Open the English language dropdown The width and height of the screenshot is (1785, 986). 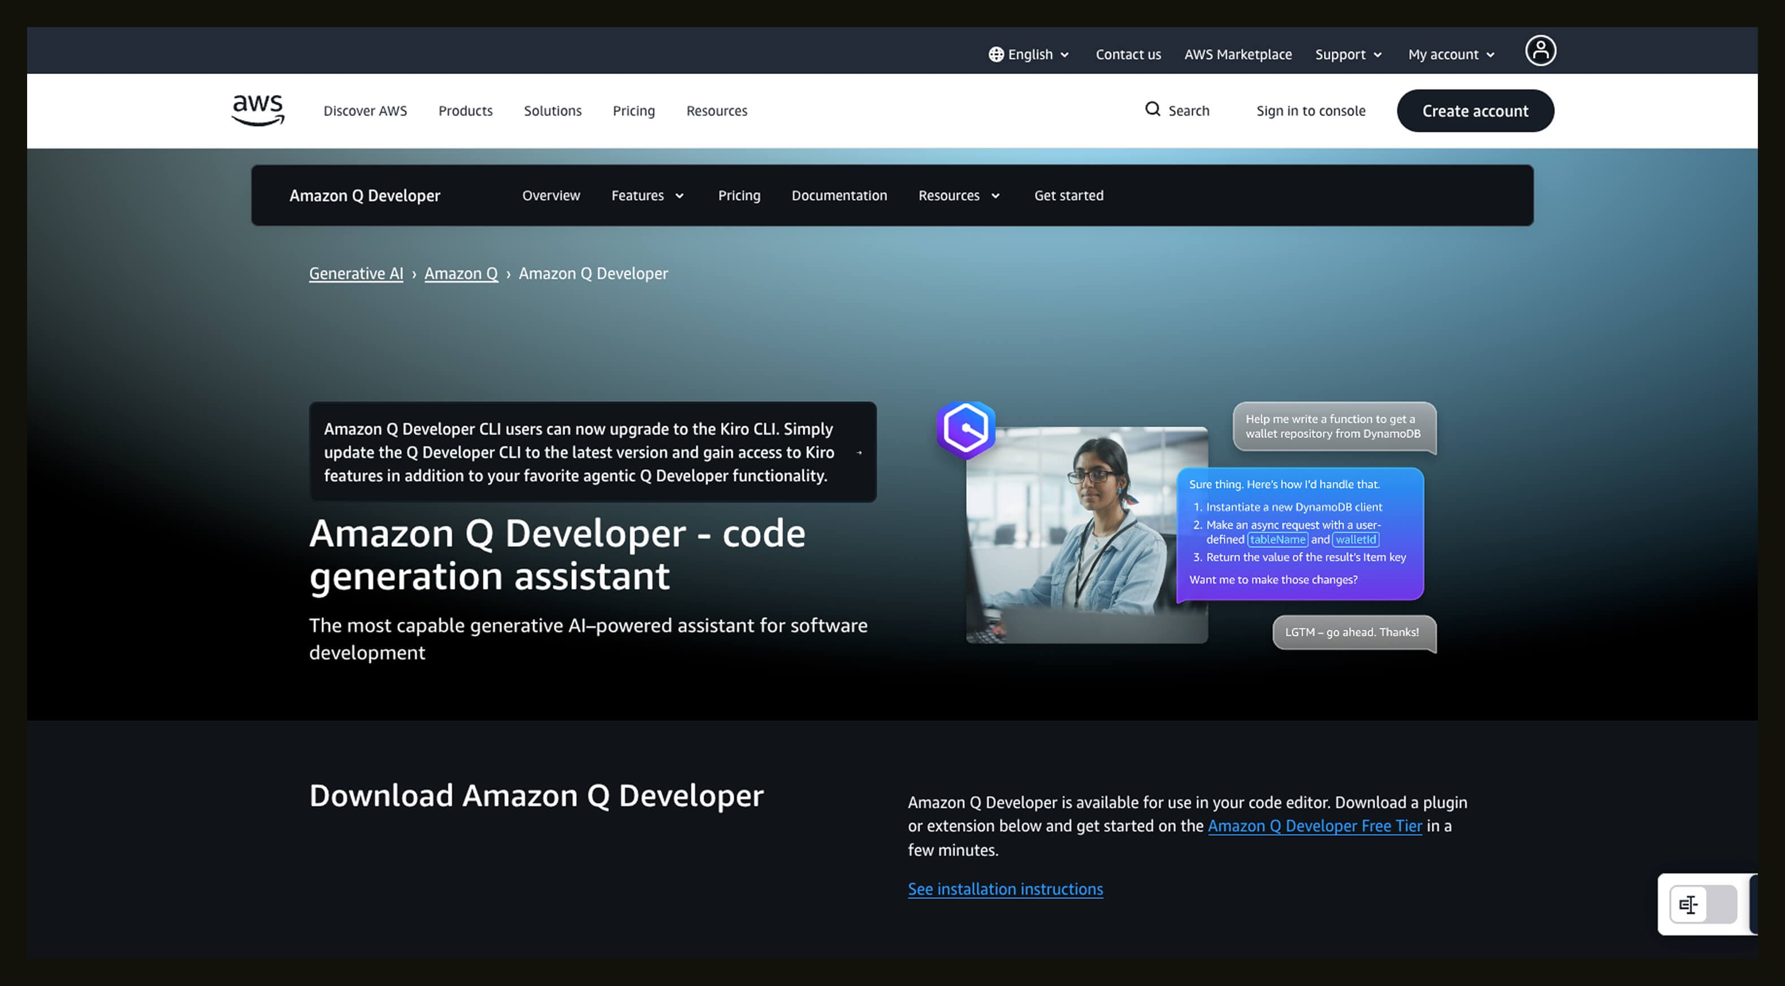(x=1029, y=54)
